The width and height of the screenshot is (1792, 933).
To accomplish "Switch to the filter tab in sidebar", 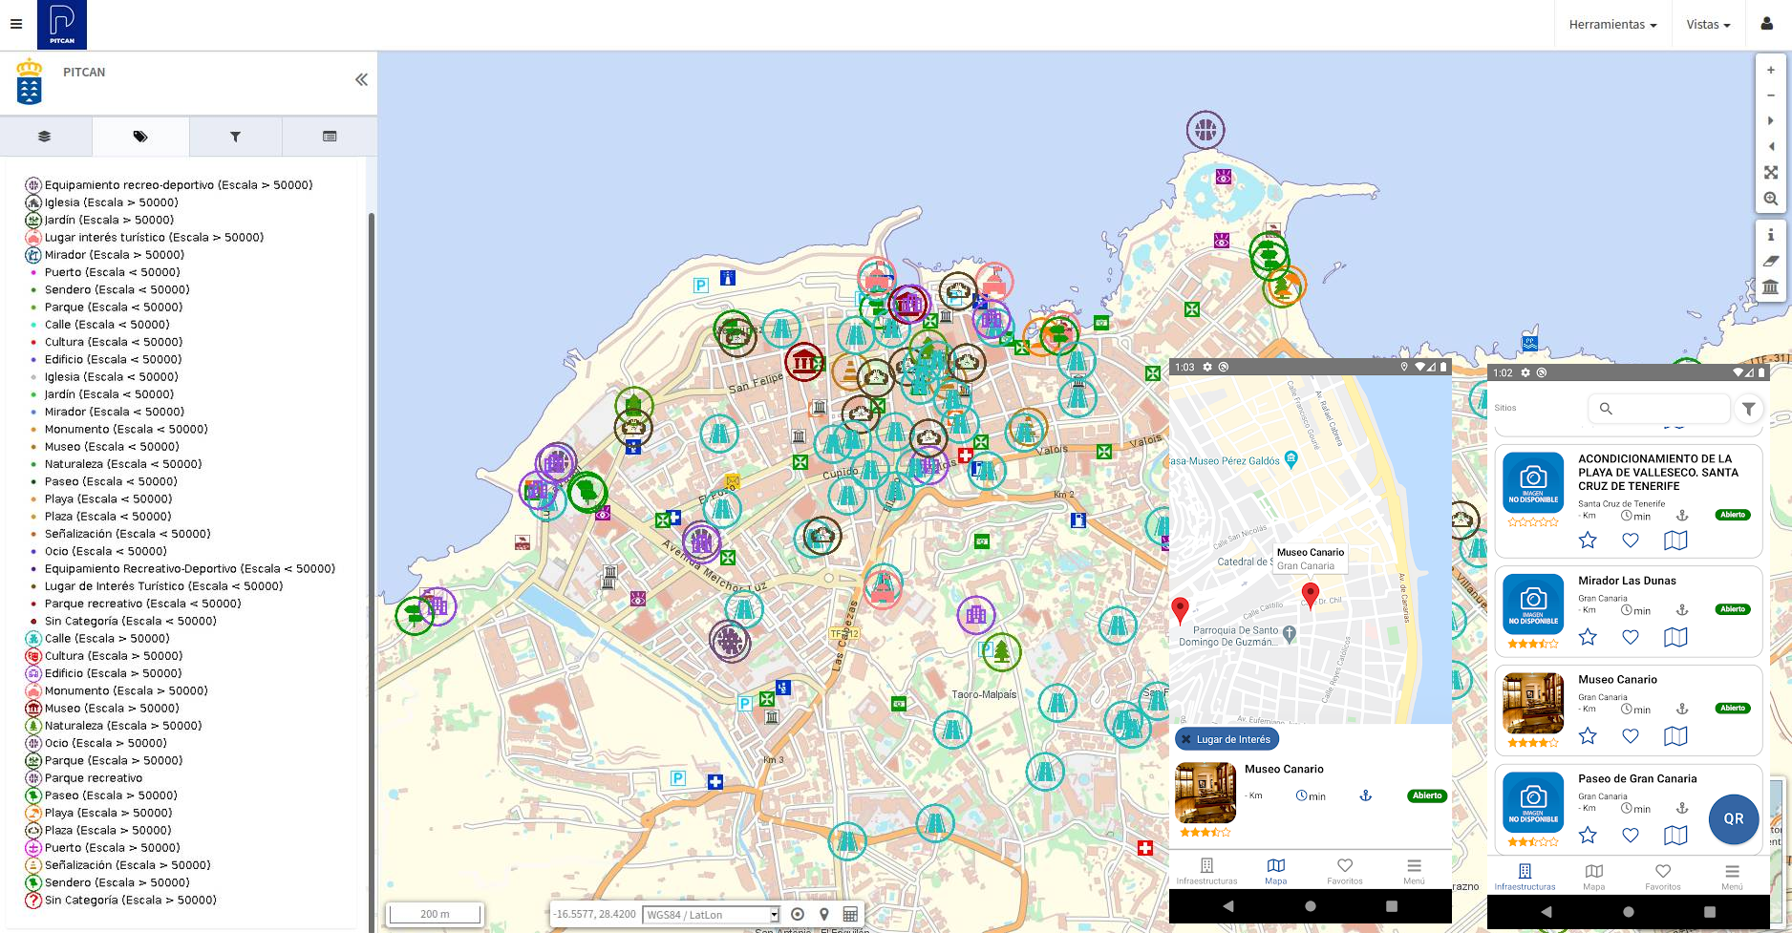I will [x=235, y=137].
